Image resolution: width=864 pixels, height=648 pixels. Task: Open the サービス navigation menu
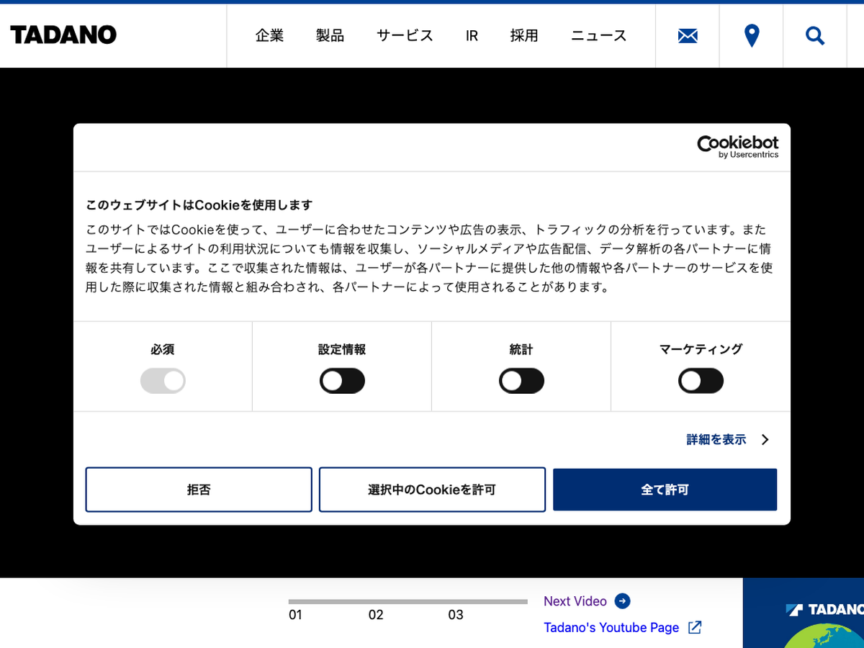(405, 36)
